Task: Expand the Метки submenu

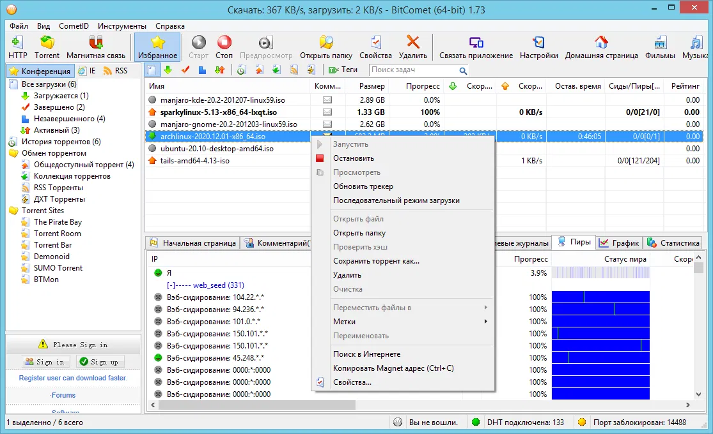Action: pos(403,322)
